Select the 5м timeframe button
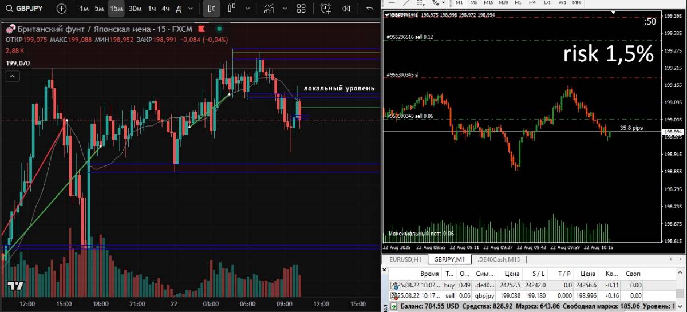The image size is (687, 312). click(100, 9)
